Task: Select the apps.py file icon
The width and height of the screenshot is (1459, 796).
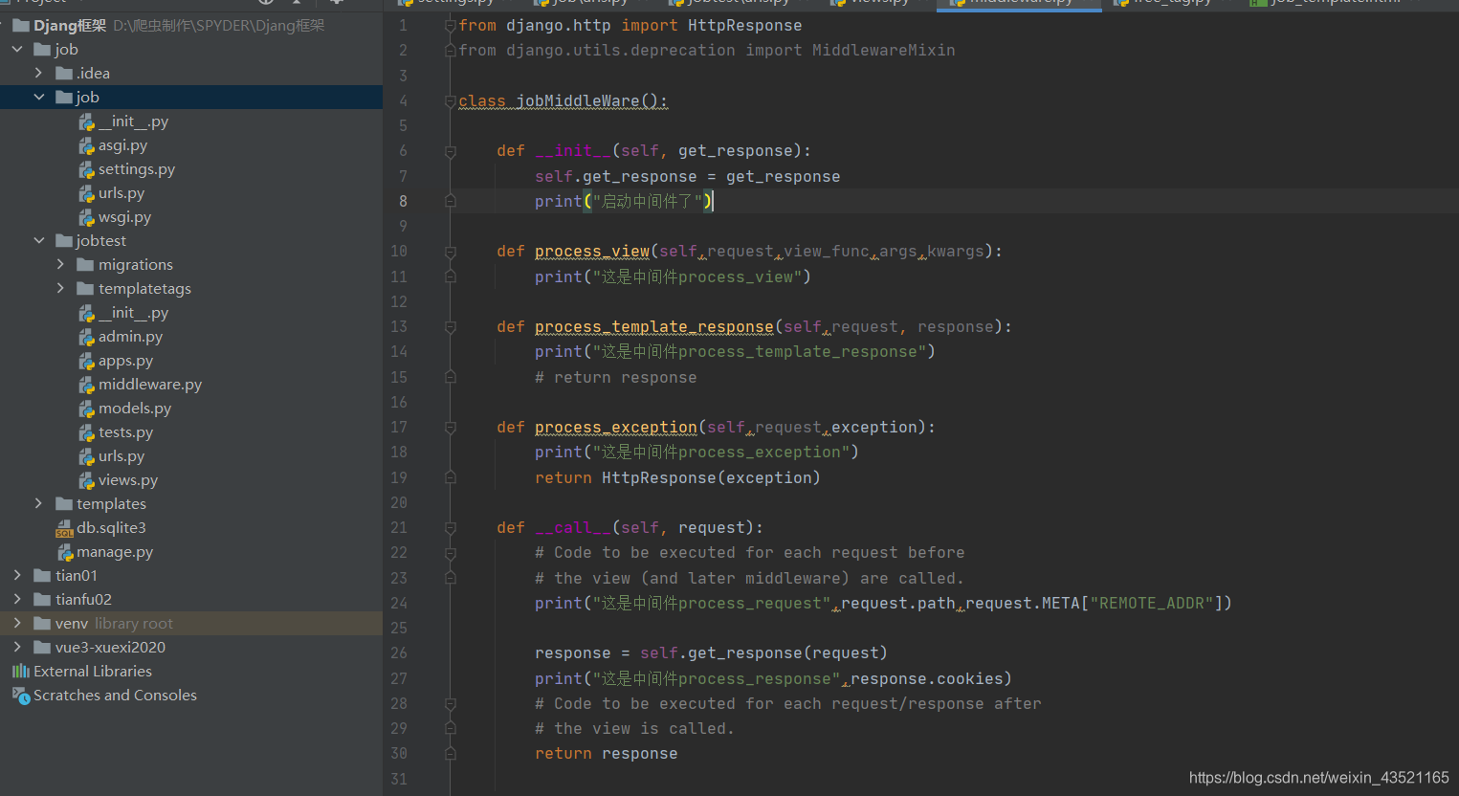Action: pos(86,361)
